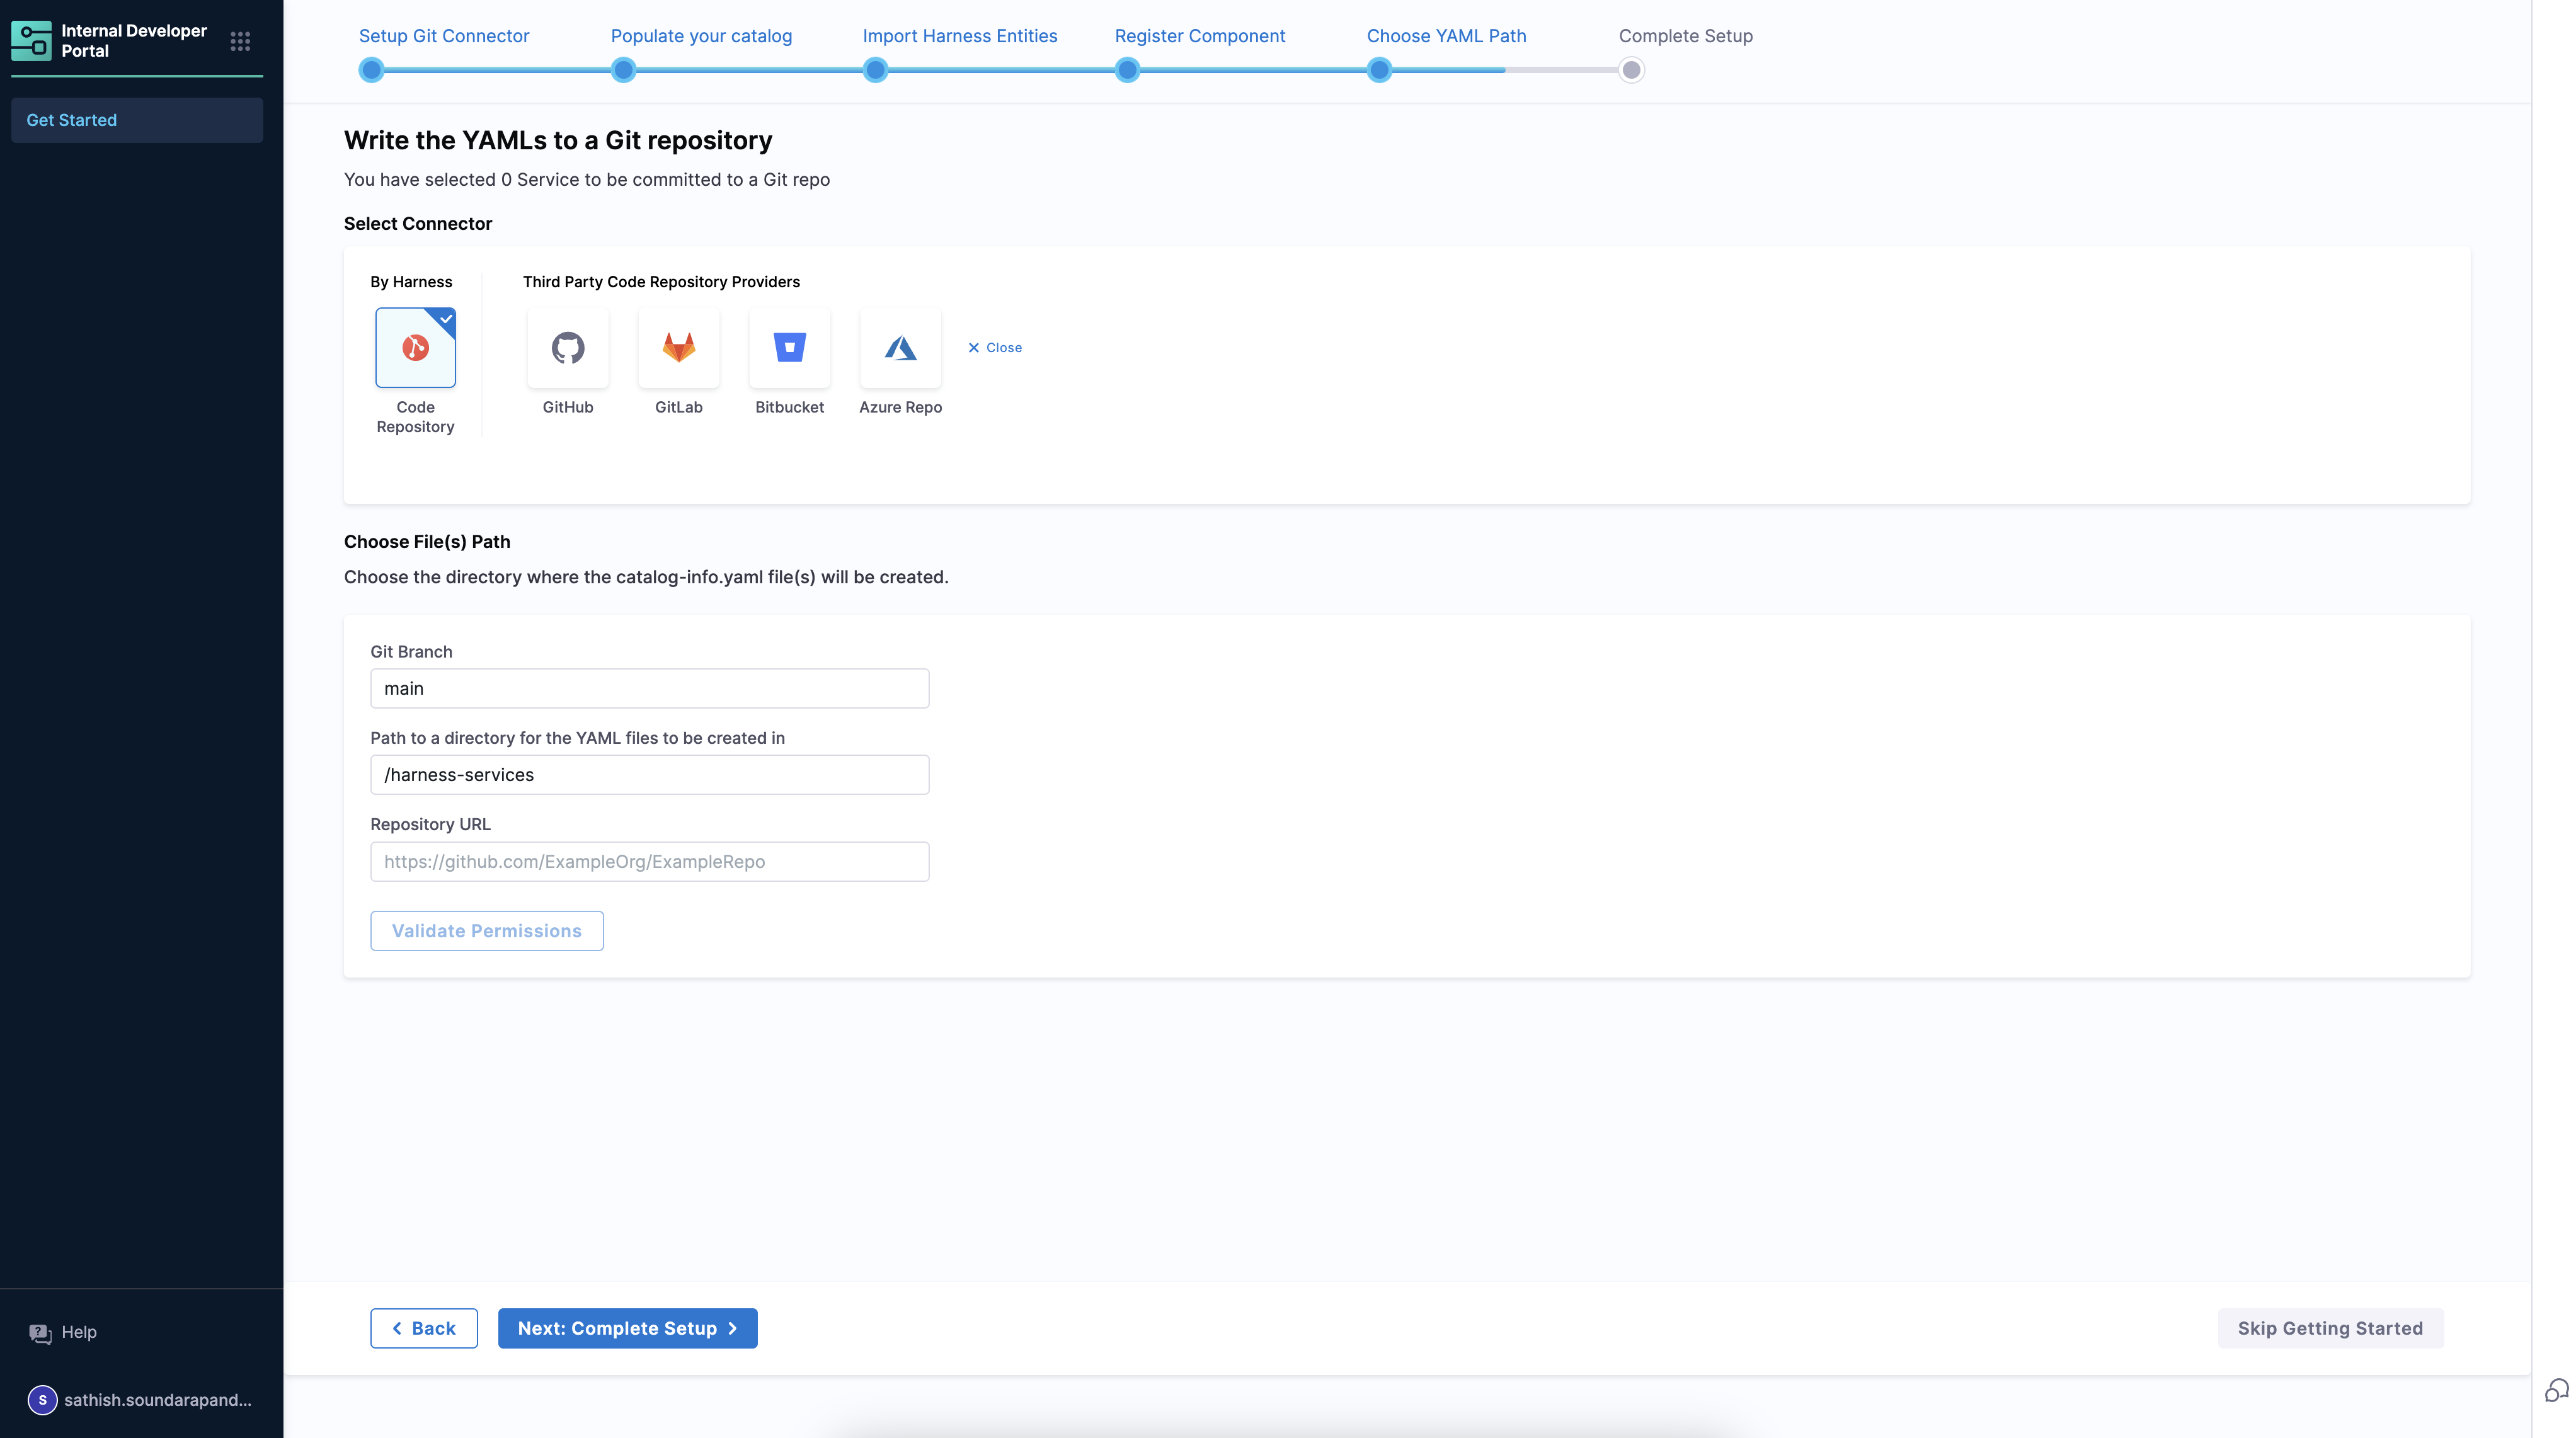2576x1438 pixels.
Task: Focus the Repository URL field
Action: tap(649, 861)
